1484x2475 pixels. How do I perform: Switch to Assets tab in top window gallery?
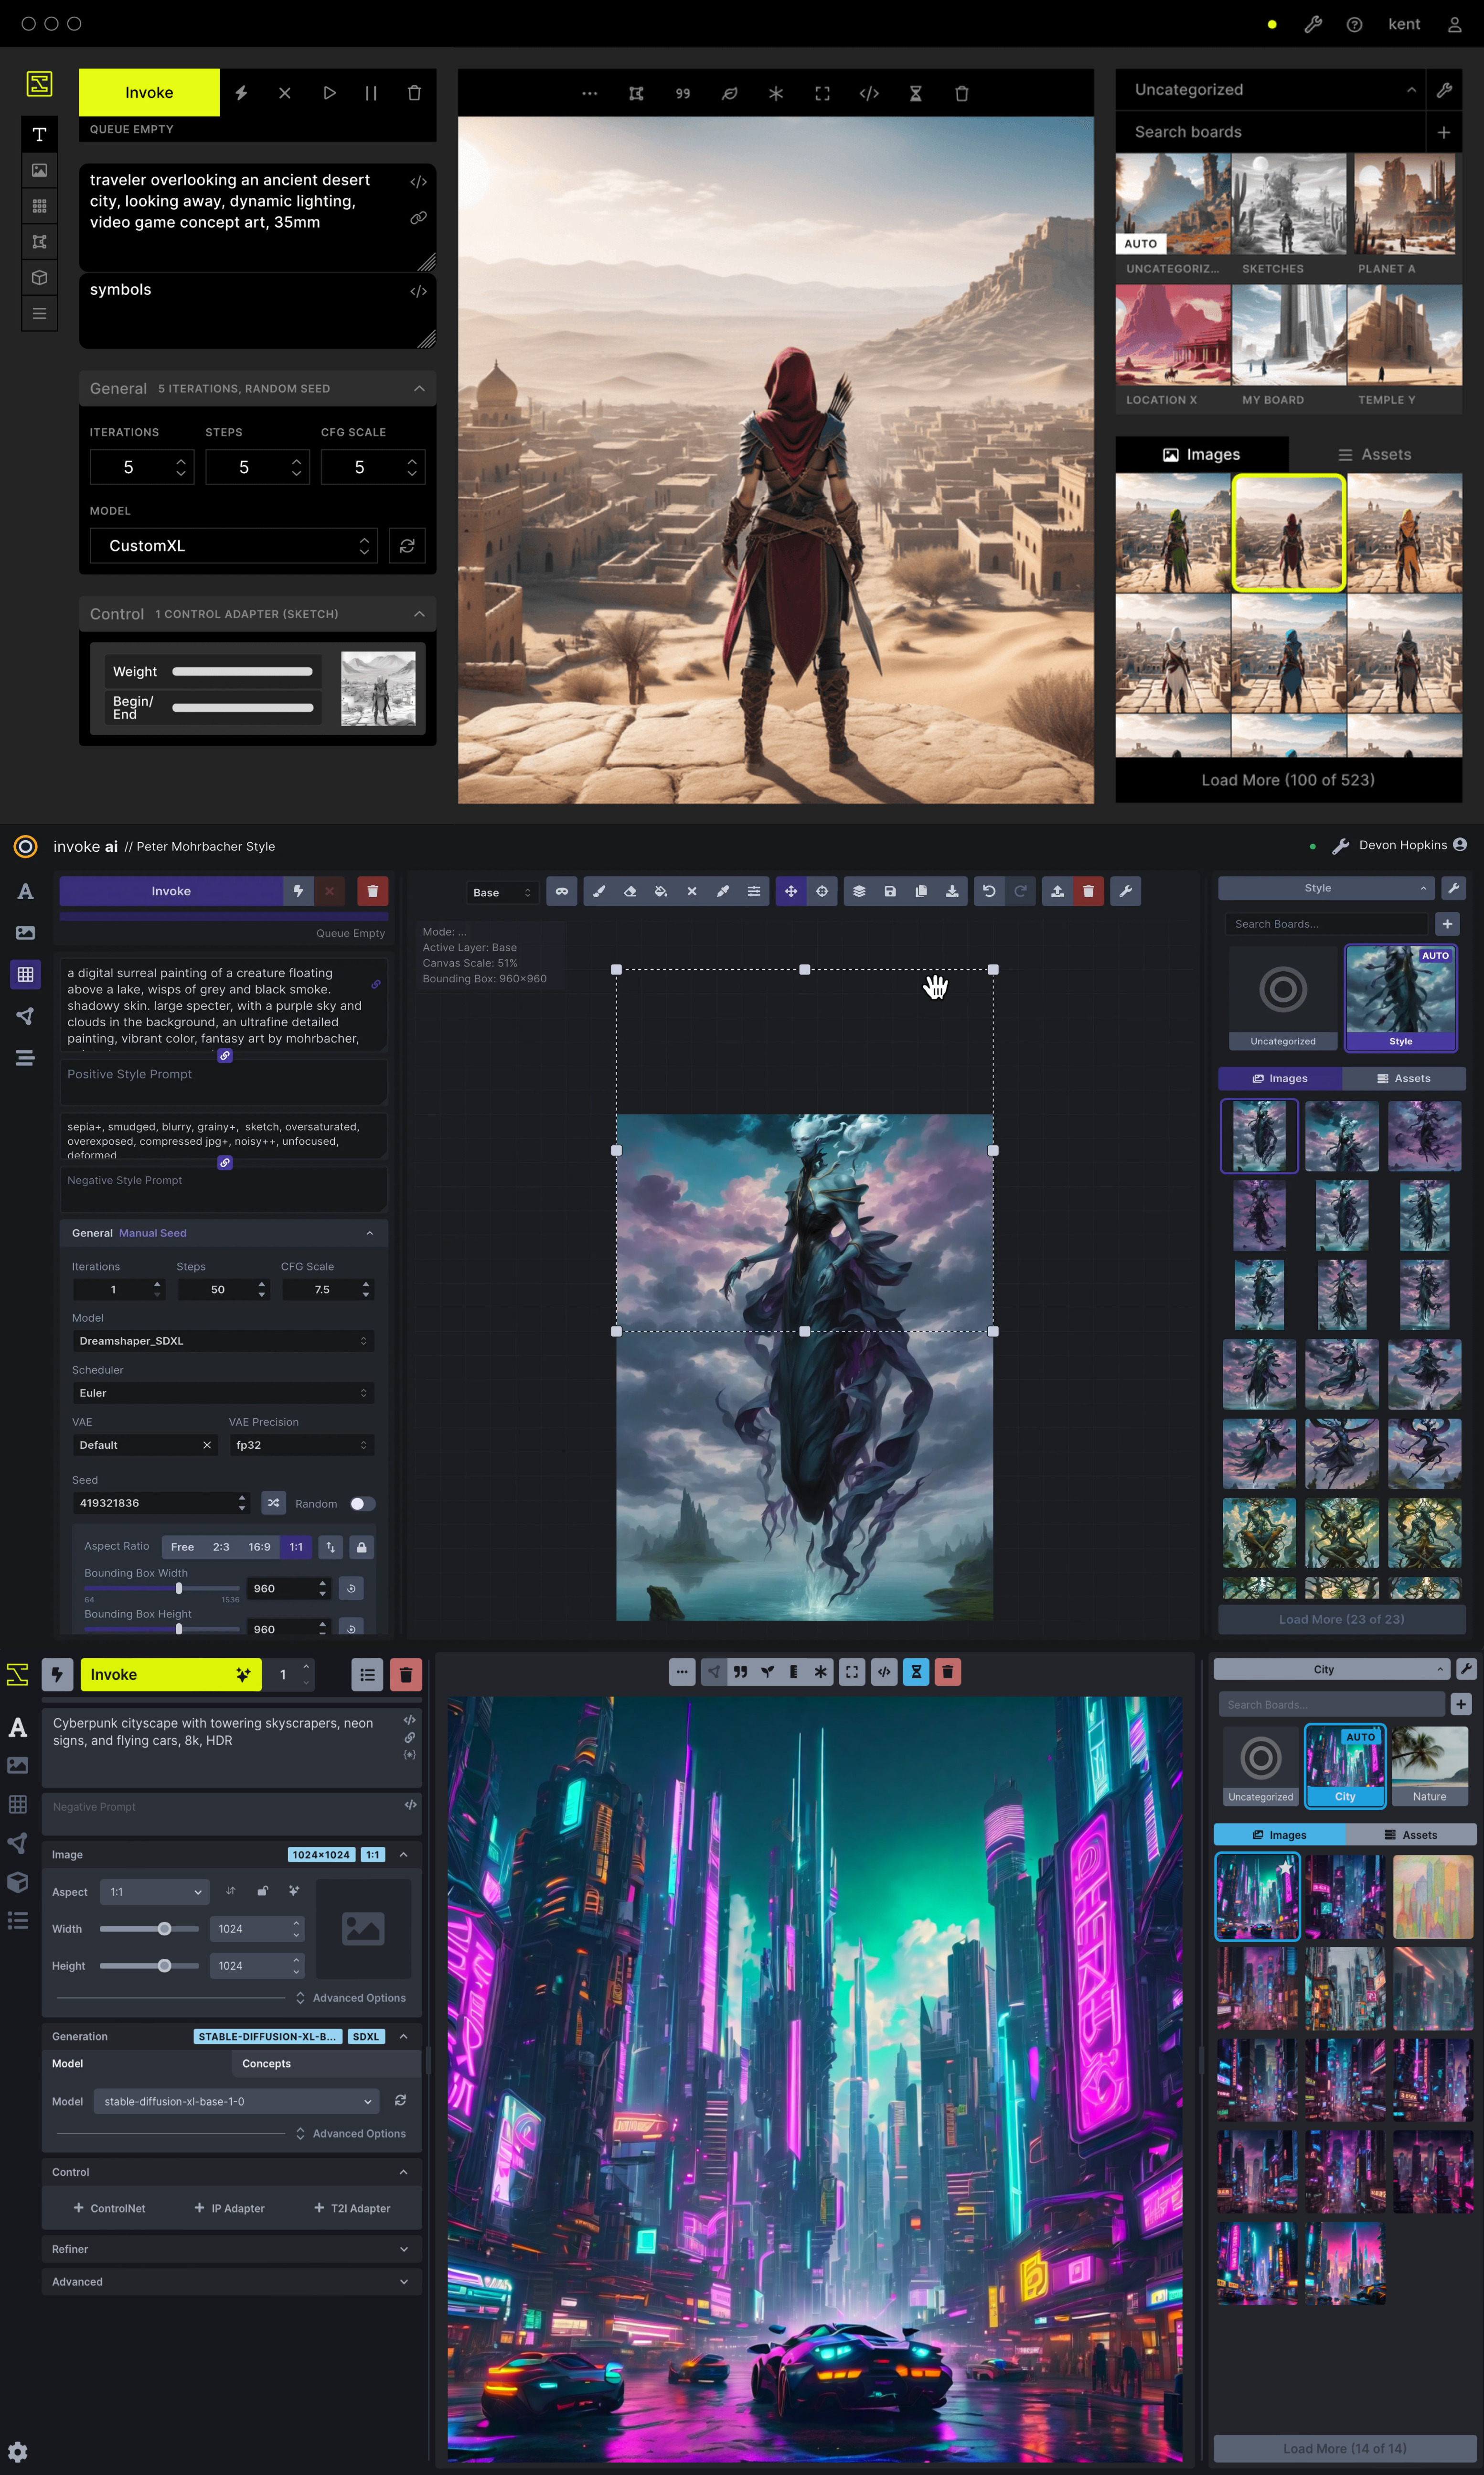click(x=1375, y=454)
